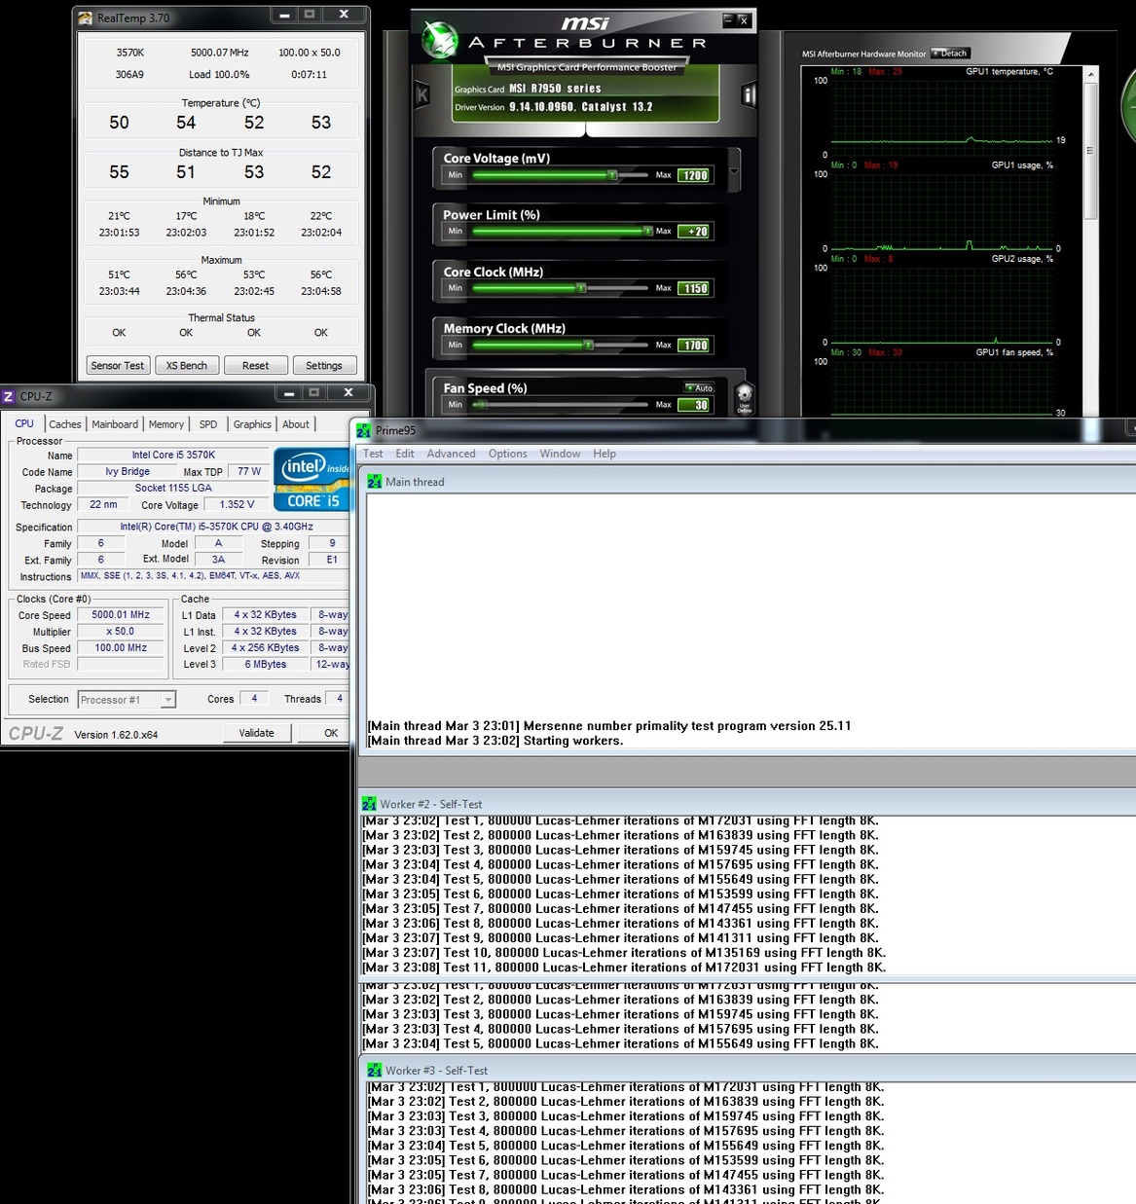Minimize the MSI Afterburner window
This screenshot has width=1136, height=1204.
tap(728, 19)
